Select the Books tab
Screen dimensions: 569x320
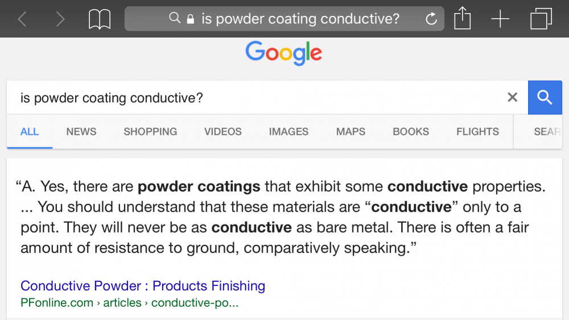[x=411, y=131]
